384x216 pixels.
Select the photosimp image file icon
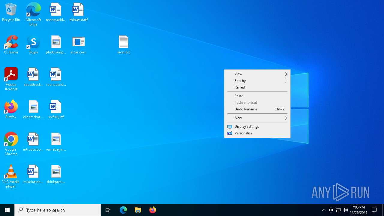click(56, 45)
